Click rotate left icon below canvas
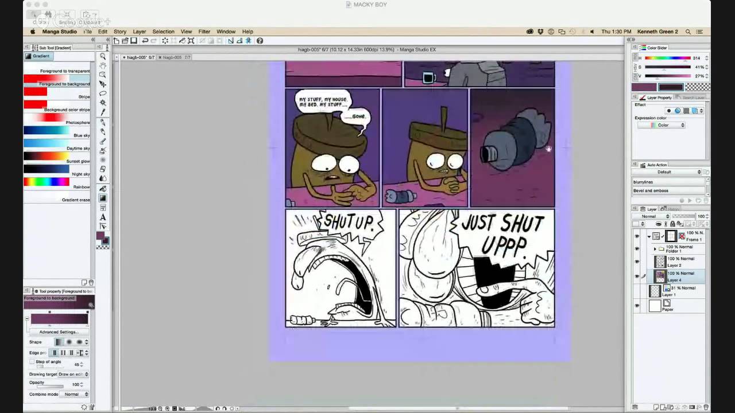This screenshot has width=735, height=413. tap(218, 408)
